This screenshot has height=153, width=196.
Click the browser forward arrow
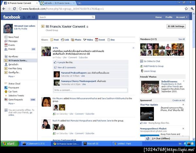pos(9,9)
